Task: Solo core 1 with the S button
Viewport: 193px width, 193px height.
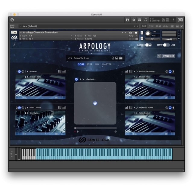Action: [23, 71]
